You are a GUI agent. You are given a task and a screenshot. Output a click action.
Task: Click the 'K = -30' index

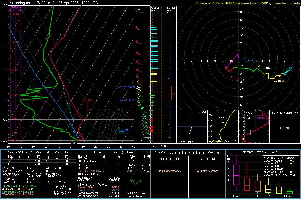(x=31, y=168)
